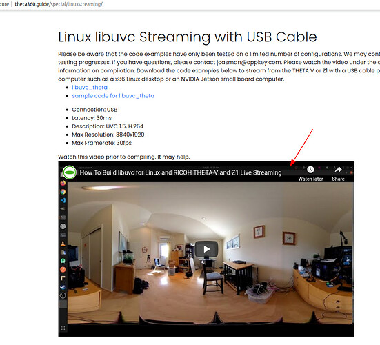Open the green YouTube channel avatar

pyautogui.click(x=70, y=172)
